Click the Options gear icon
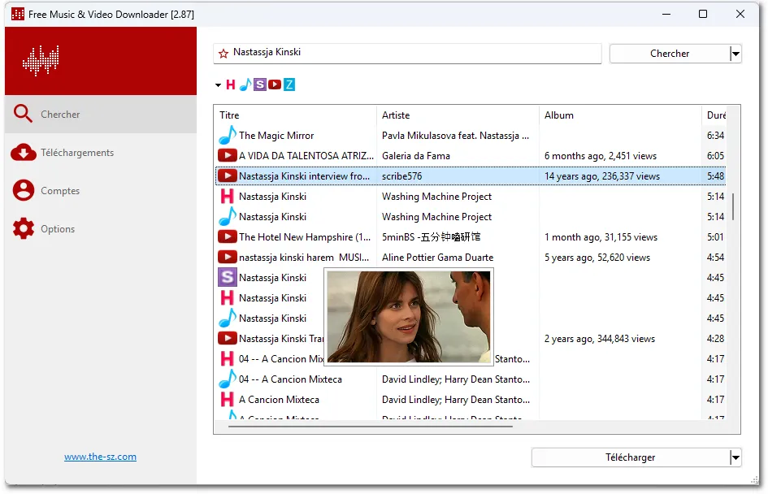 click(x=24, y=228)
